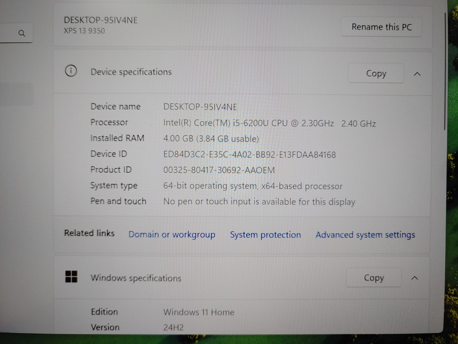Open Advanced system settings
Image resolution: width=458 pixels, height=344 pixels.
365,235
